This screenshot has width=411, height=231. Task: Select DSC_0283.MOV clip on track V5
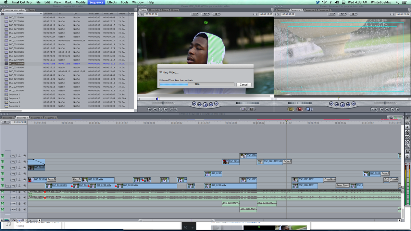(x=270, y=162)
